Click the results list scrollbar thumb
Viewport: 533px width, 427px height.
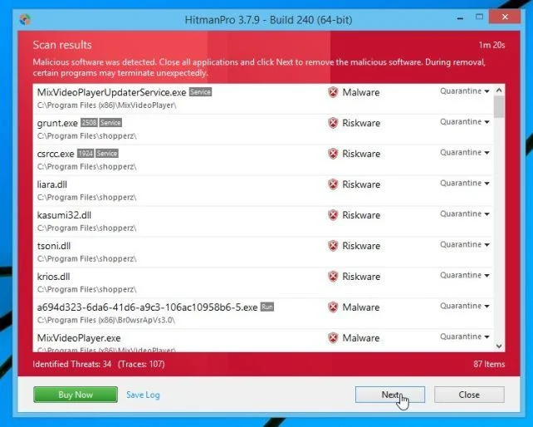[x=499, y=106]
